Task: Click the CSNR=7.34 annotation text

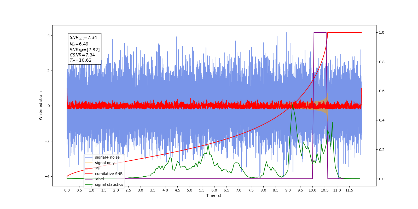Action: pos(82,55)
